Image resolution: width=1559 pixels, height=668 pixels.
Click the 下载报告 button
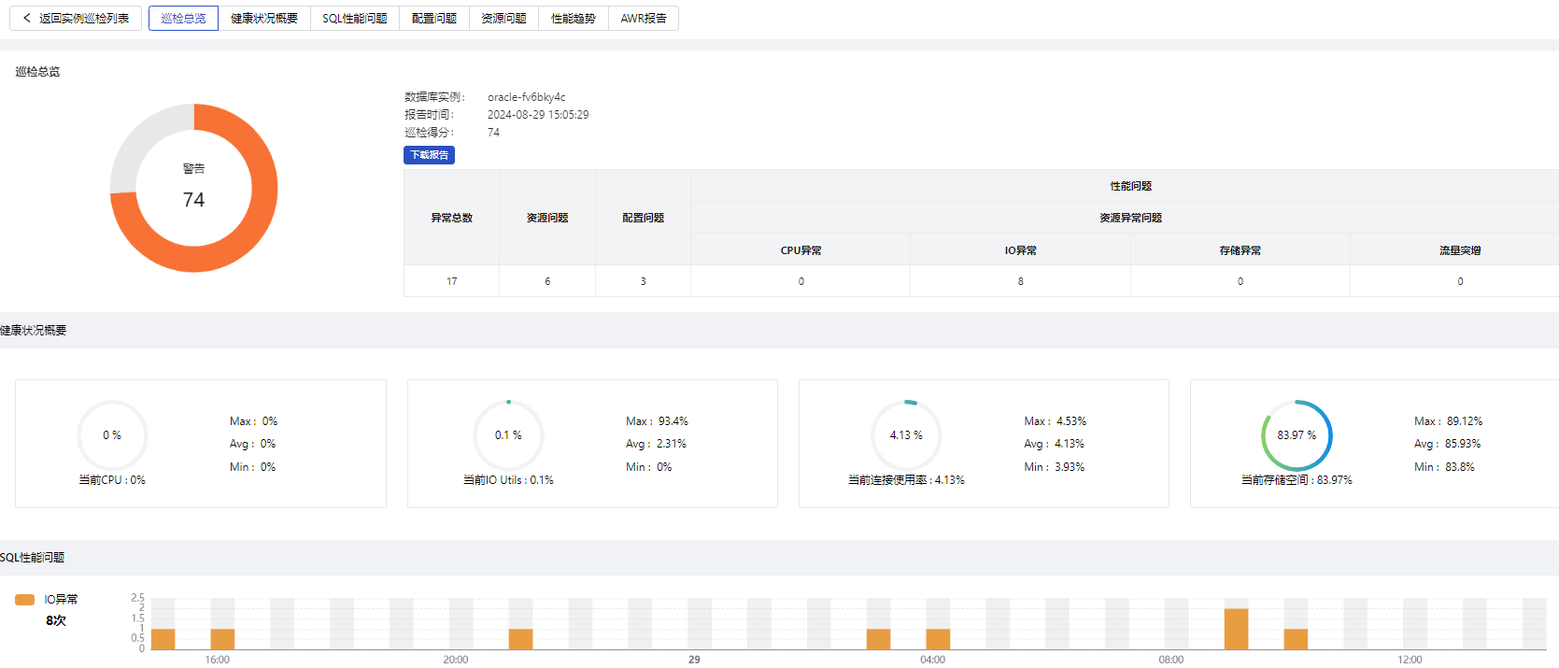click(429, 155)
